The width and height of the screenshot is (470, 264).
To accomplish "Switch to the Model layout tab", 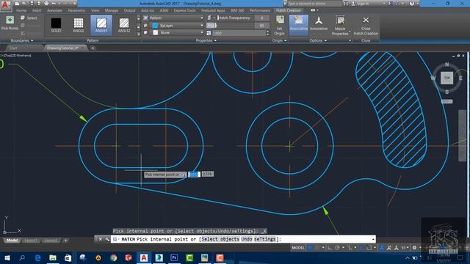I will point(12,241).
